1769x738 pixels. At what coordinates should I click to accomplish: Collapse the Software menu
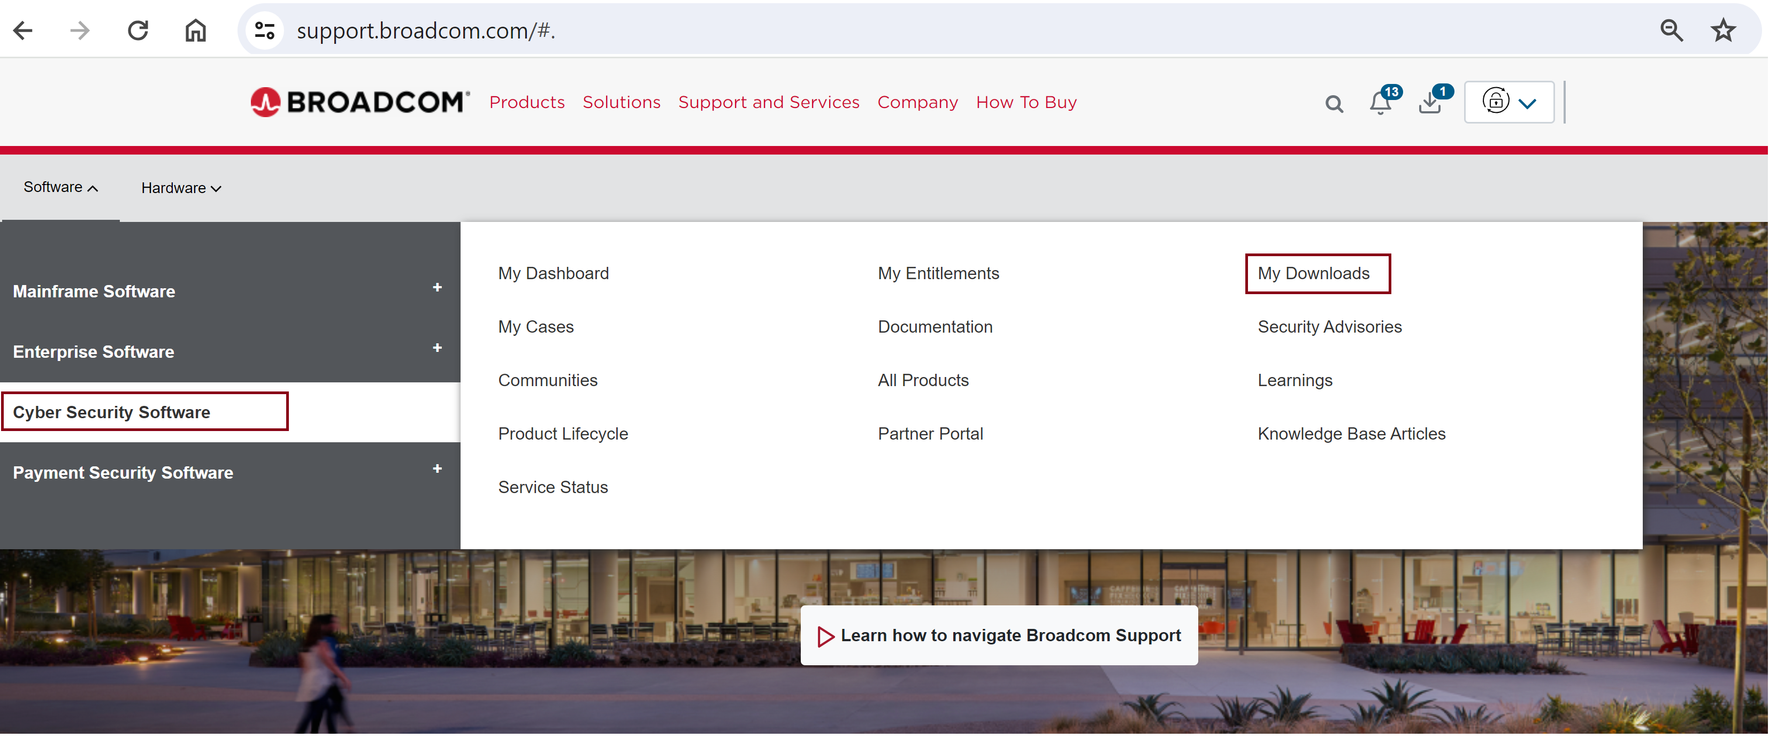click(60, 187)
